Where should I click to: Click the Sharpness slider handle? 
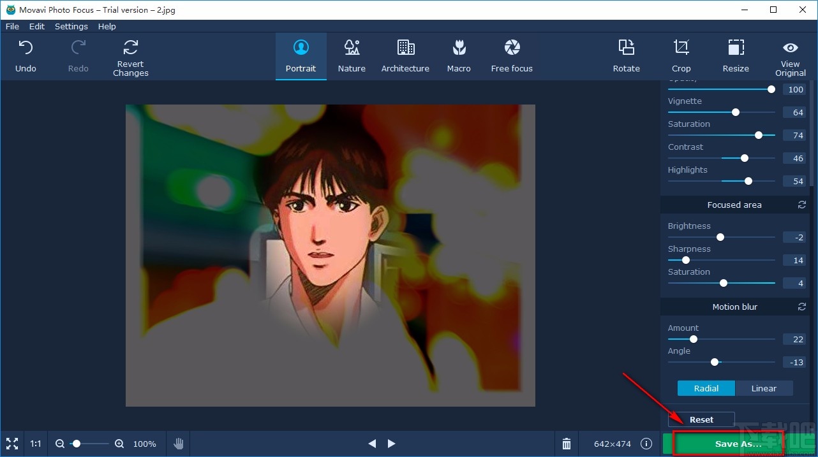[x=686, y=260]
